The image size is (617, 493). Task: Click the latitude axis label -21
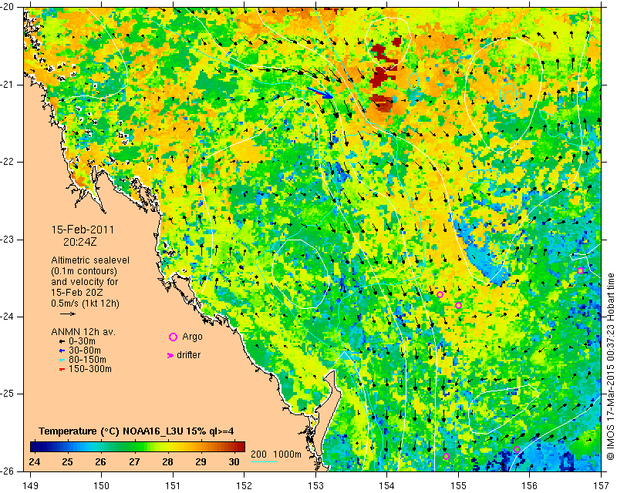(x=8, y=85)
